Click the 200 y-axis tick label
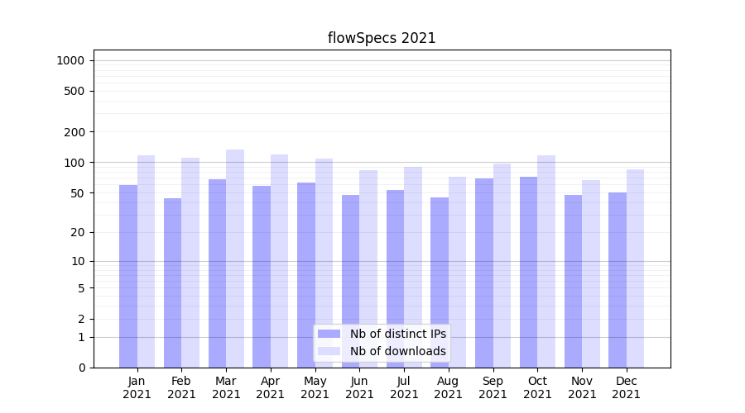 [74, 132]
